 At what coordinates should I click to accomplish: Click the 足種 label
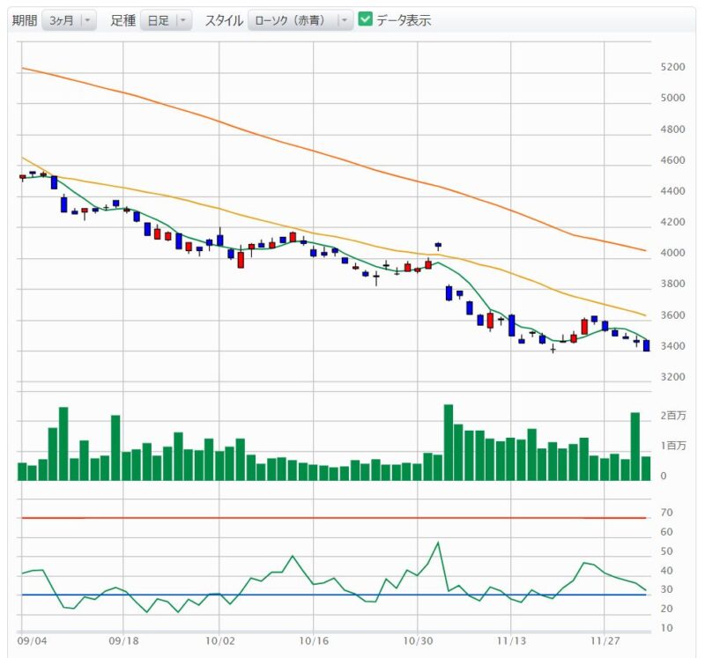pyautogui.click(x=122, y=20)
